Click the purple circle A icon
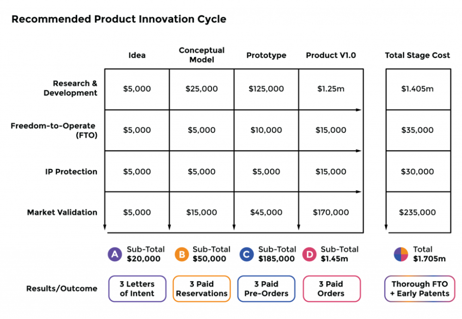462x319 pixels. (114, 254)
